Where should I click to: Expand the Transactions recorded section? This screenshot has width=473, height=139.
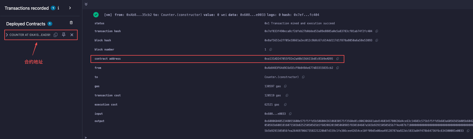[70, 8]
